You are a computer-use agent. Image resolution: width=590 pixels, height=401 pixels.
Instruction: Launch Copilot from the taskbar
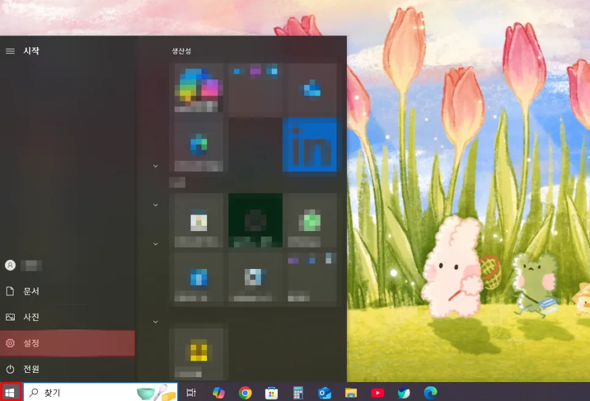pyautogui.click(x=218, y=392)
